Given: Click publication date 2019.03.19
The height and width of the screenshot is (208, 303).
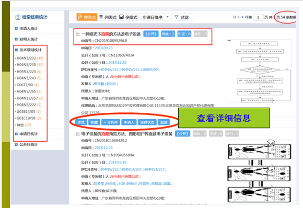Looking at the screenshot, I should tap(118, 163).
